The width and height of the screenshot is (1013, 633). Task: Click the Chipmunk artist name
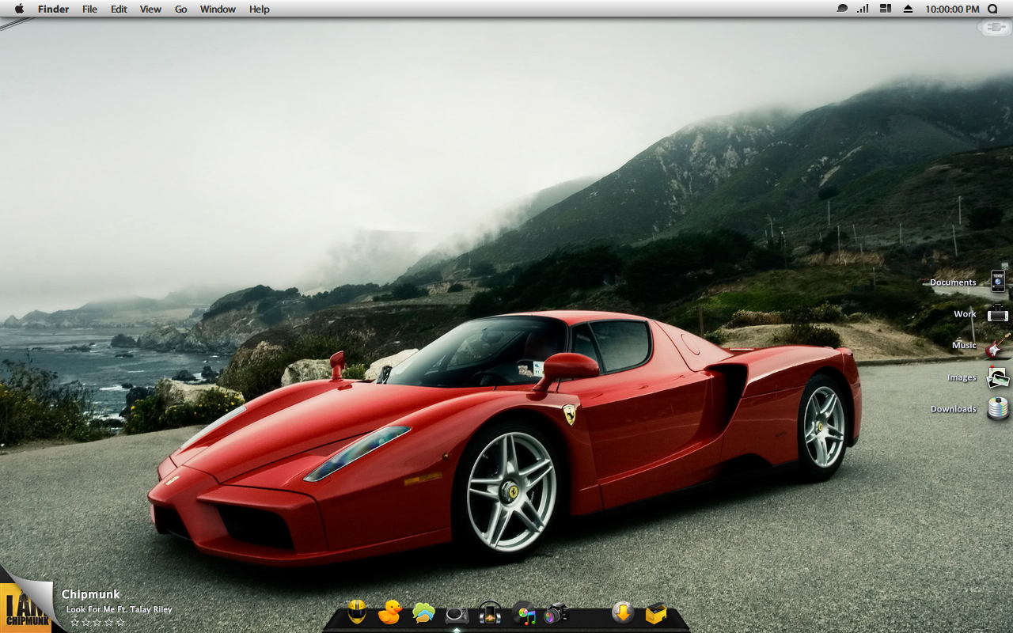pyautogui.click(x=91, y=594)
